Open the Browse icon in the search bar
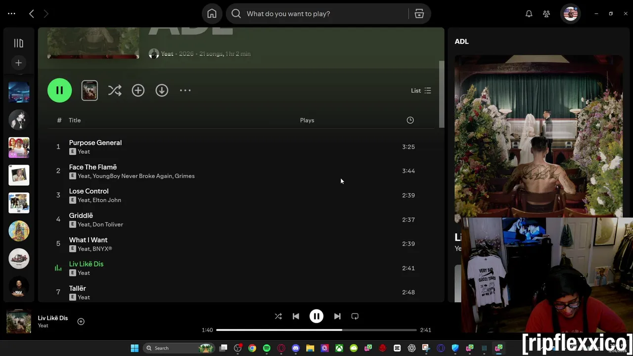 pos(419,14)
